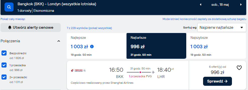Select the Najszybsze tab
Screen dimensions: 248x90
click(x=217, y=46)
